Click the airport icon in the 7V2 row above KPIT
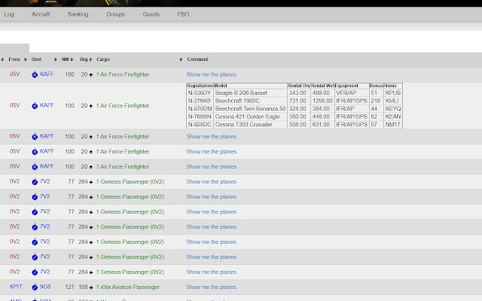482x301 pixels. (x=35, y=272)
